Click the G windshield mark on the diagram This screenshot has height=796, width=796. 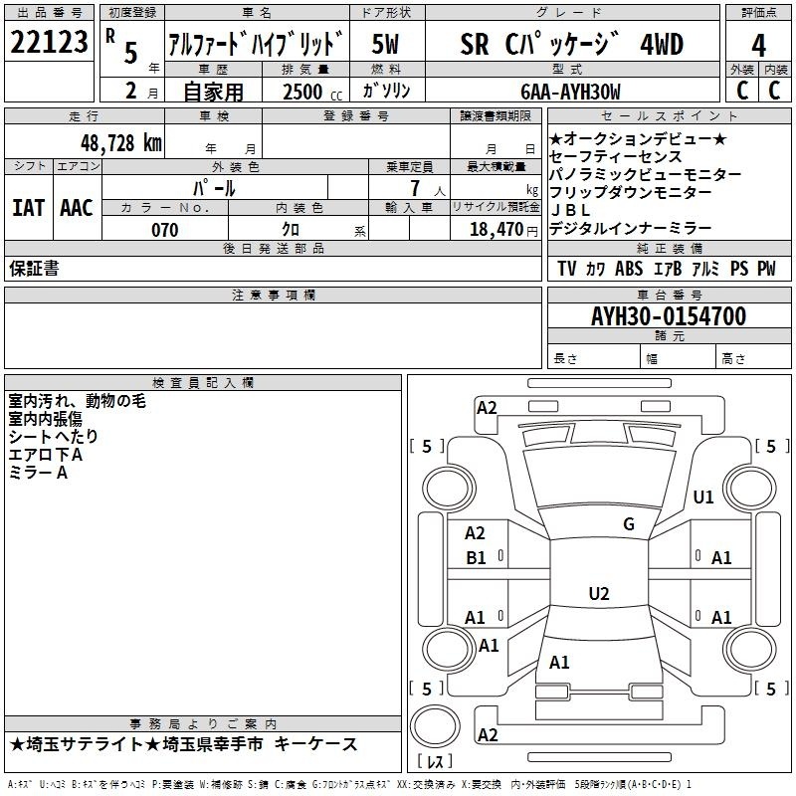(x=629, y=524)
